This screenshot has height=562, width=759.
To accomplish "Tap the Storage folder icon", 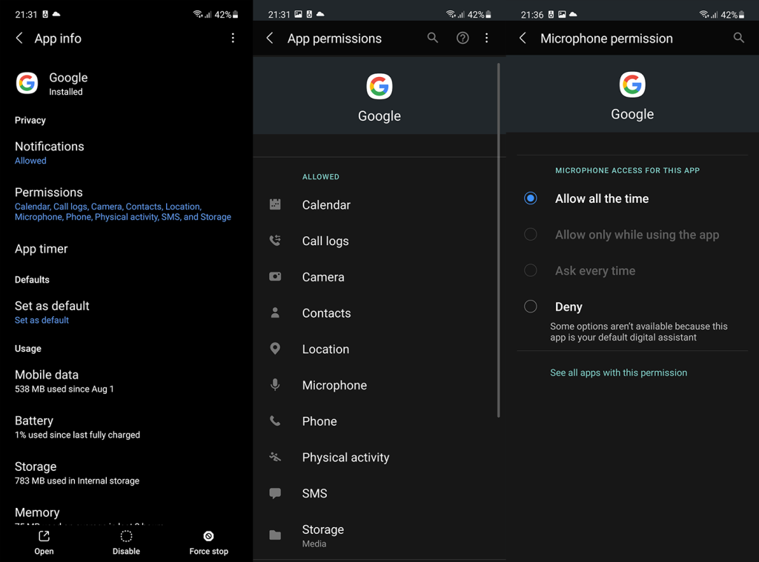I will (x=275, y=535).
